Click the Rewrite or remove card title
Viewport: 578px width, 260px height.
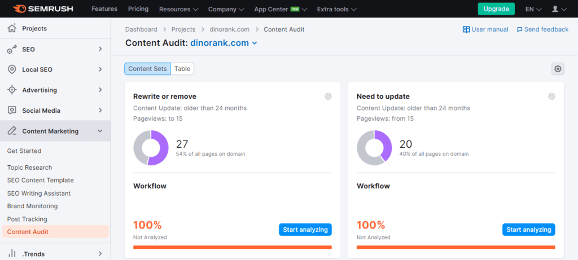coord(165,96)
